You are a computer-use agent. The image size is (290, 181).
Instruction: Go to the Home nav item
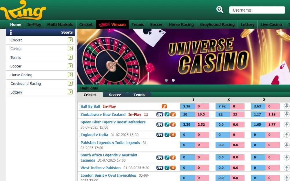(x=16, y=24)
